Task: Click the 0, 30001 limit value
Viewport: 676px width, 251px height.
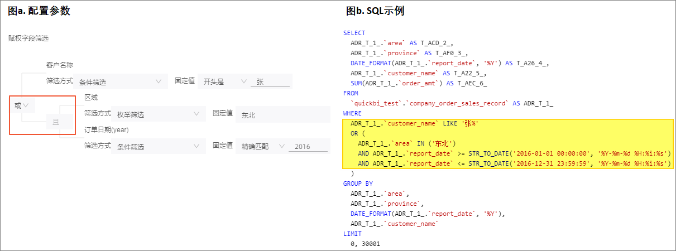Action: click(365, 244)
